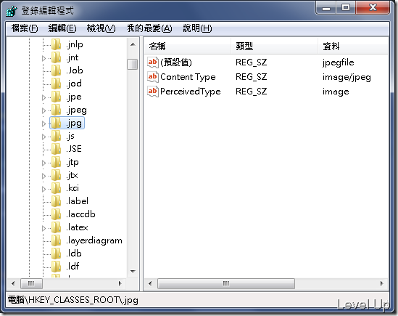
Task: Expand the .jnt key node
Action: pyautogui.click(x=43, y=59)
